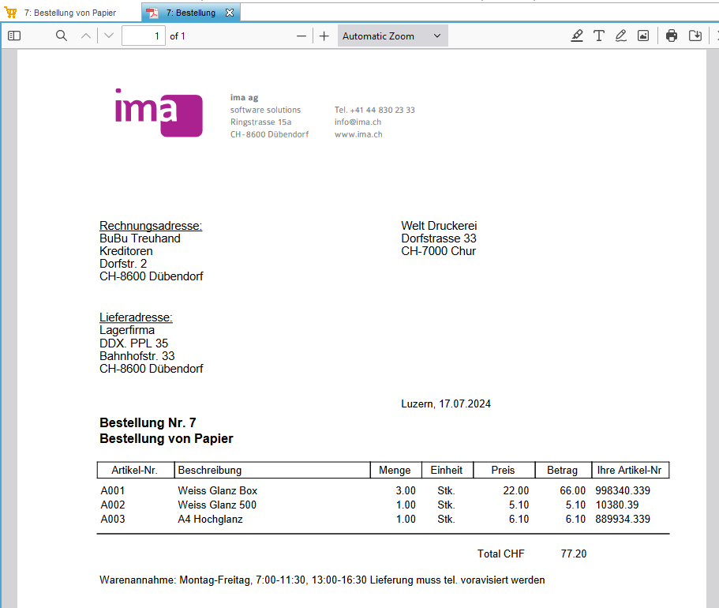Click the shopping cart tab icon
The width and height of the screenshot is (719, 608).
tap(10, 13)
